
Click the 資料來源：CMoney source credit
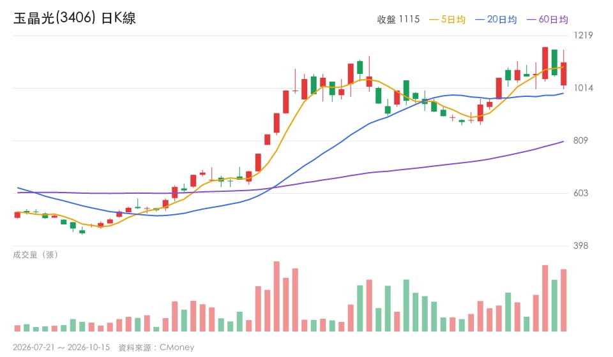point(156,347)
